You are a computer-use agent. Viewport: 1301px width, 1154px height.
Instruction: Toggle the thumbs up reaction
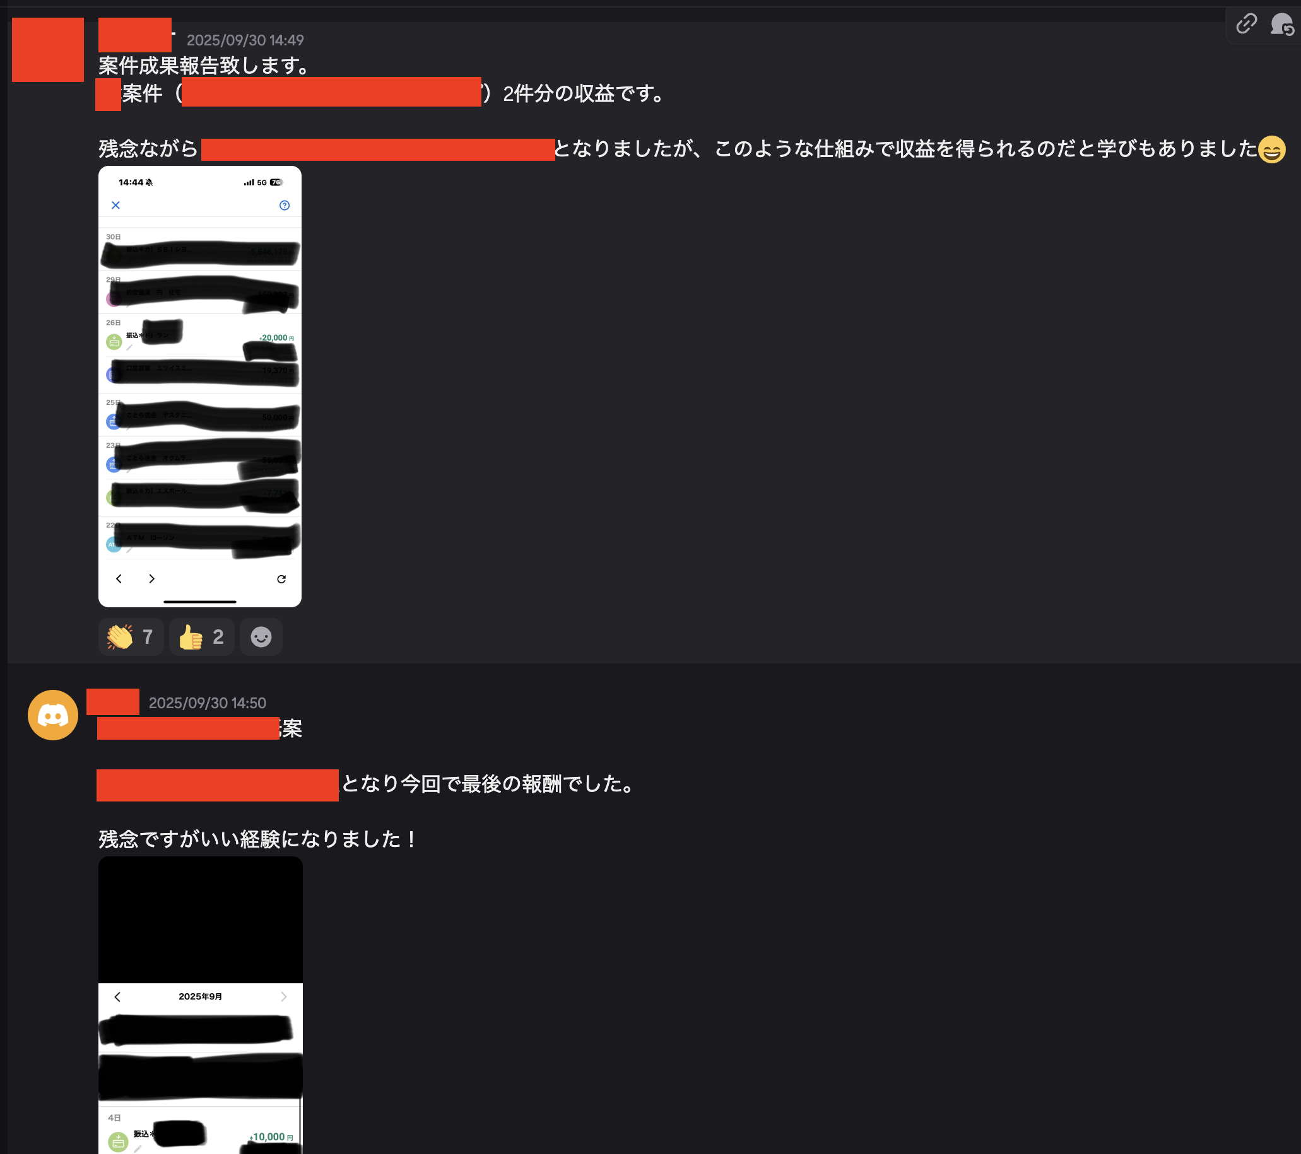[x=202, y=637]
